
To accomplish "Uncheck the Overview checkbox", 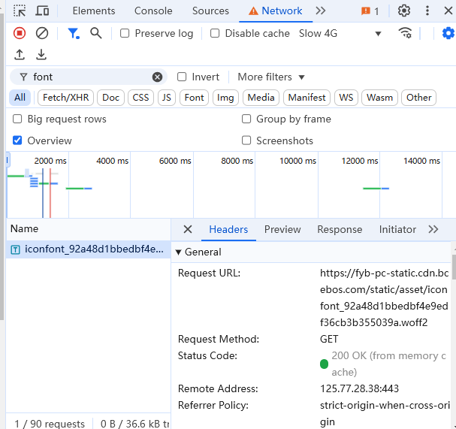I will (17, 140).
